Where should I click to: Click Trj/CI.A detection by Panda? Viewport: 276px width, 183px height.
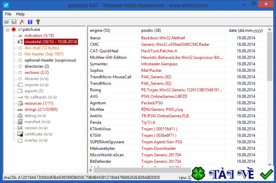[x=148, y=123]
